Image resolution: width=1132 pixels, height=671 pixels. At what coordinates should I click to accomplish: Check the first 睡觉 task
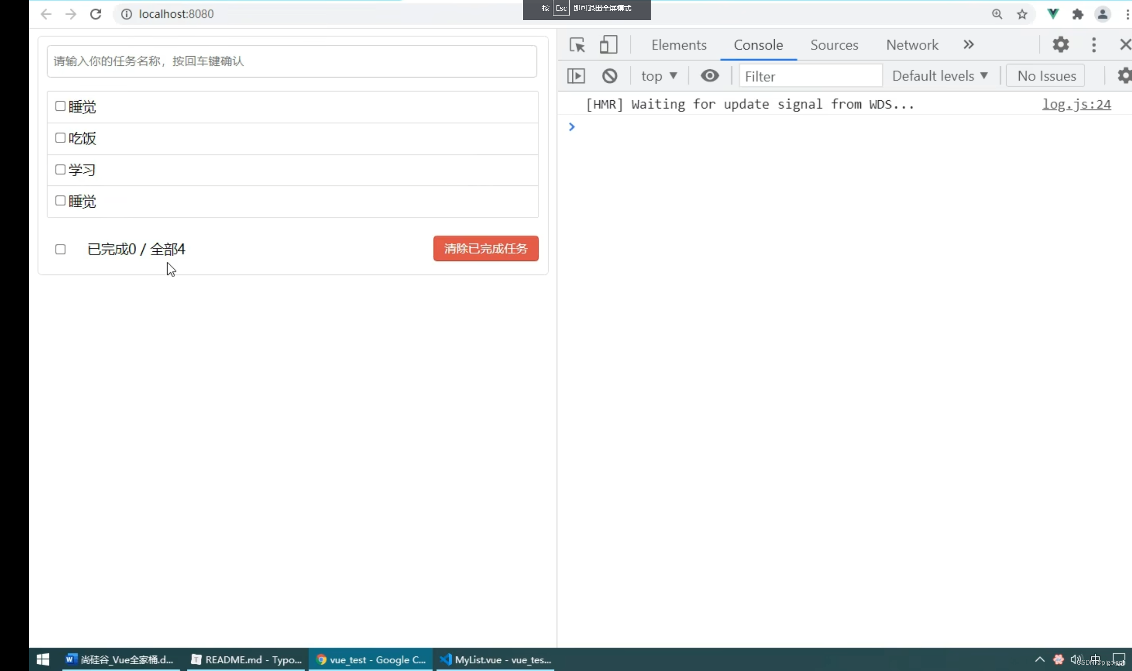point(60,106)
